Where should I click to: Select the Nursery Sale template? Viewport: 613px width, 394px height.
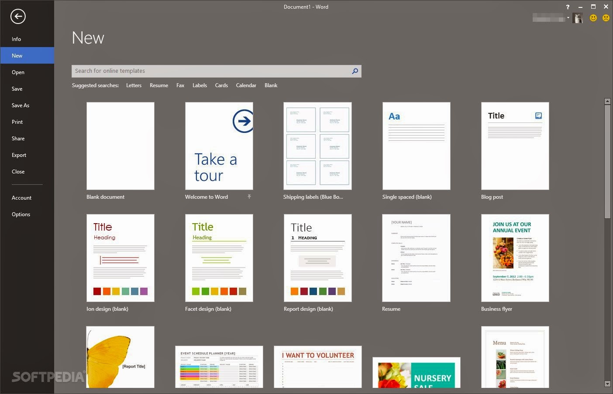click(417, 373)
